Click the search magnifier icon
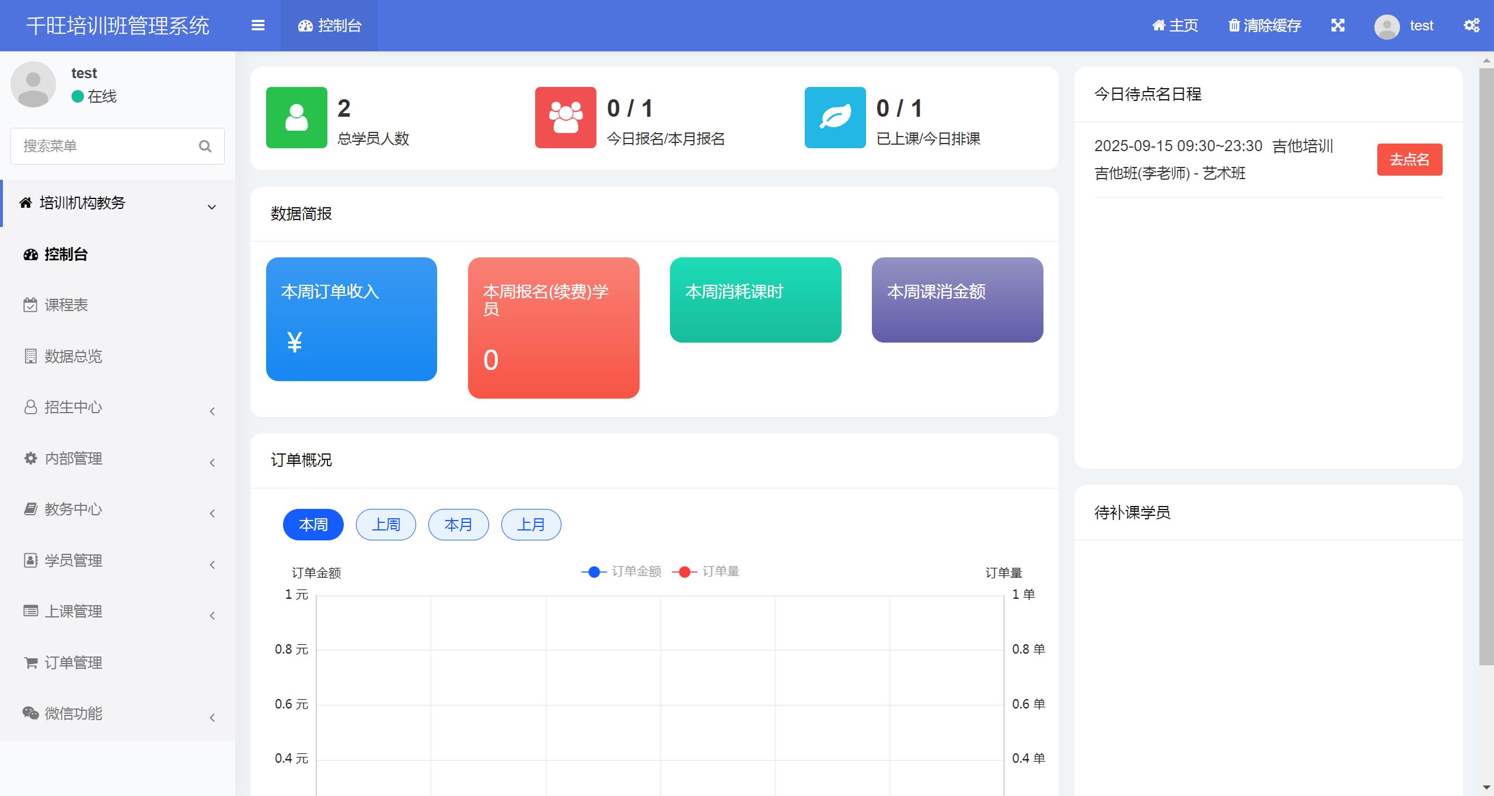1494x796 pixels. pos(205,146)
